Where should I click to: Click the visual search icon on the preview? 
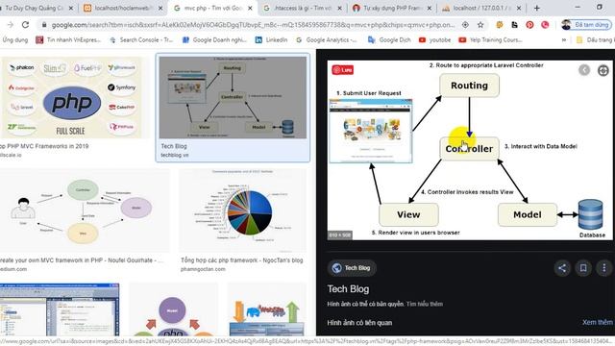coord(603,70)
